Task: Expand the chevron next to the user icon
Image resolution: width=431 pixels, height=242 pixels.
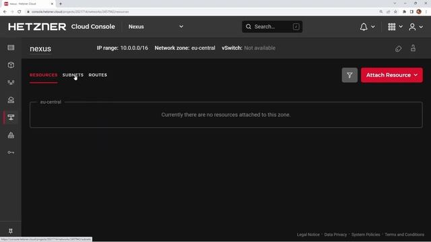Action: click(x=421, y=27)
